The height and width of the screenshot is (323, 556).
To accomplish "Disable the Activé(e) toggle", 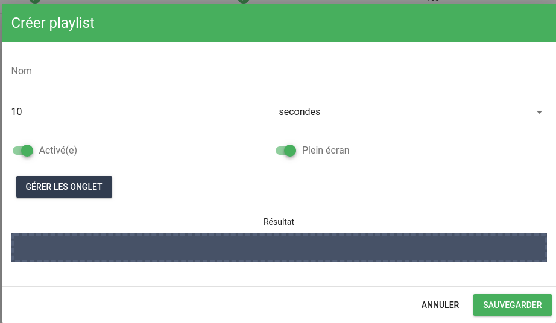I will [23, 151].
